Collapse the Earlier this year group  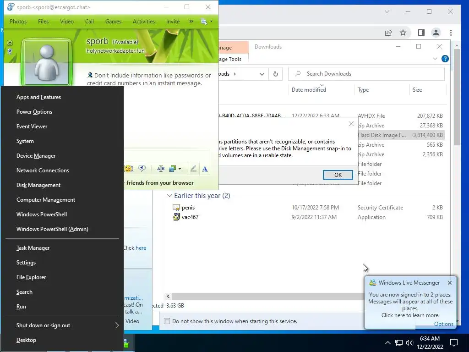pyautogui.click(x=169, y=195)
